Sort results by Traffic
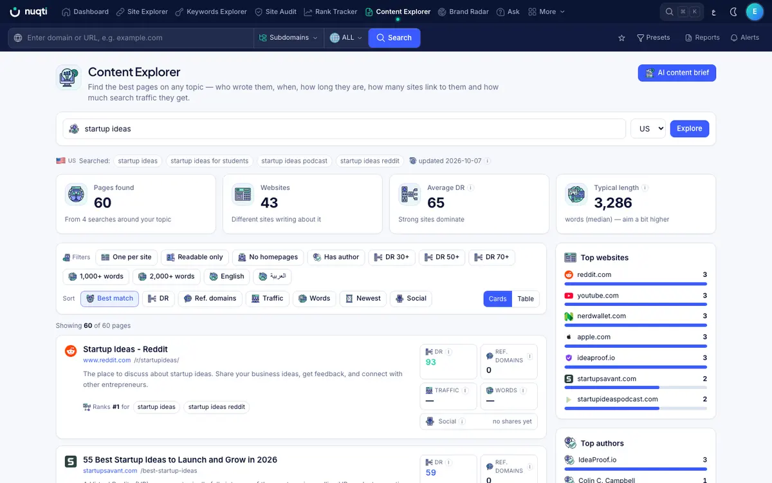The width and height of the screenshot is (772, 483). (x=267, y=298)
